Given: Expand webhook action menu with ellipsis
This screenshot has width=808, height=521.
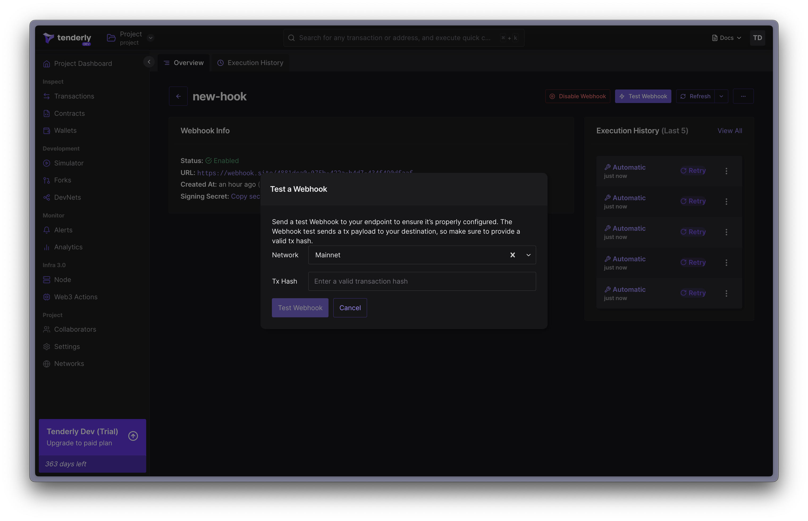Looking at the screenshot, I should (x=743, y=96).
